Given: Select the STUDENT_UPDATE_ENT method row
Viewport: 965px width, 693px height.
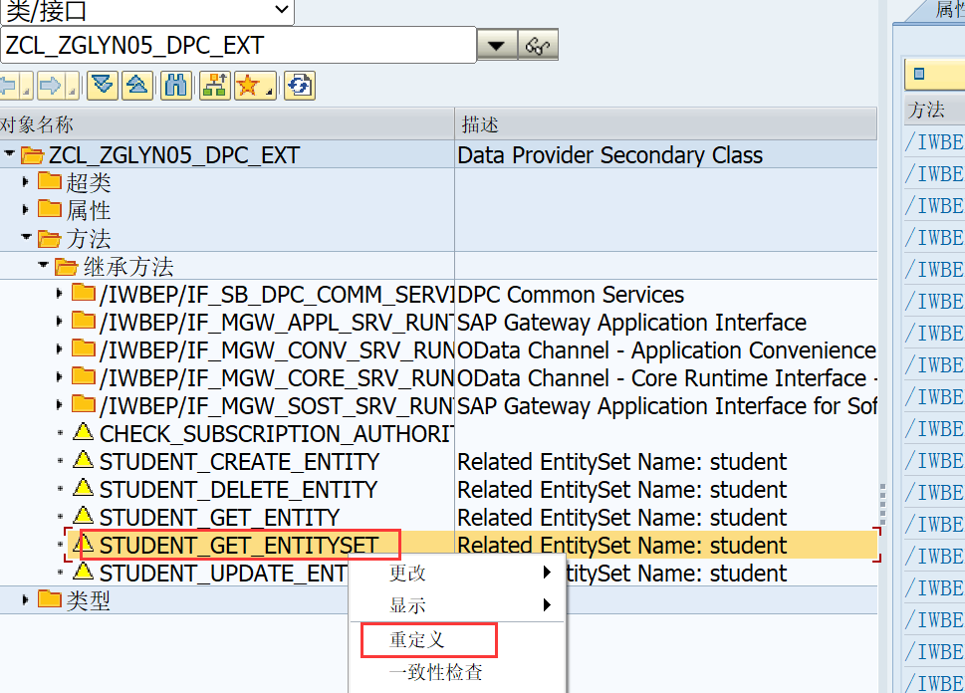Looking at the screenshot, I should [x=223, y=574].
